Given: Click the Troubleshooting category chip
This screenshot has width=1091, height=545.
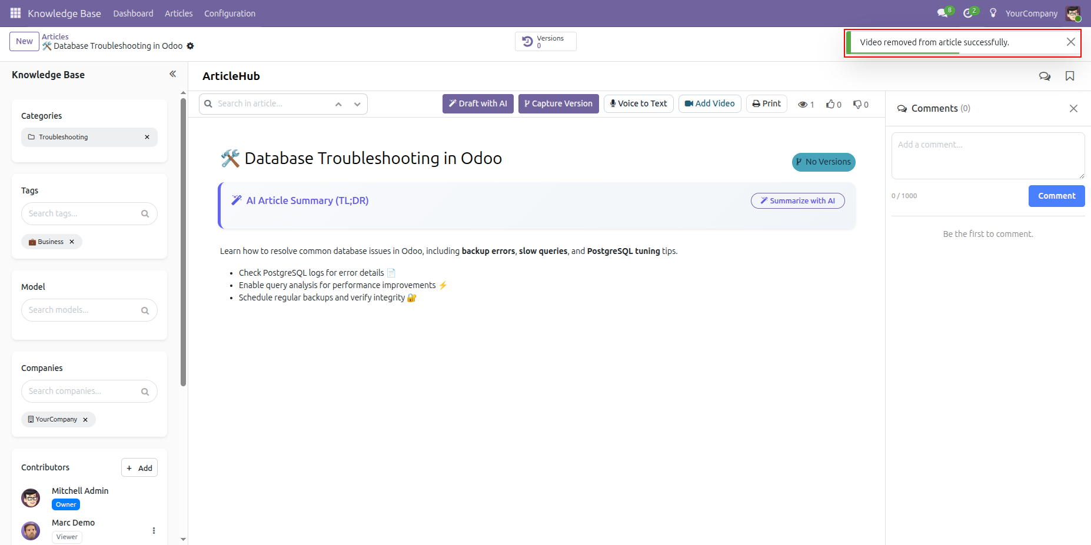Looking at the screenshot, I should pos(89,137).
